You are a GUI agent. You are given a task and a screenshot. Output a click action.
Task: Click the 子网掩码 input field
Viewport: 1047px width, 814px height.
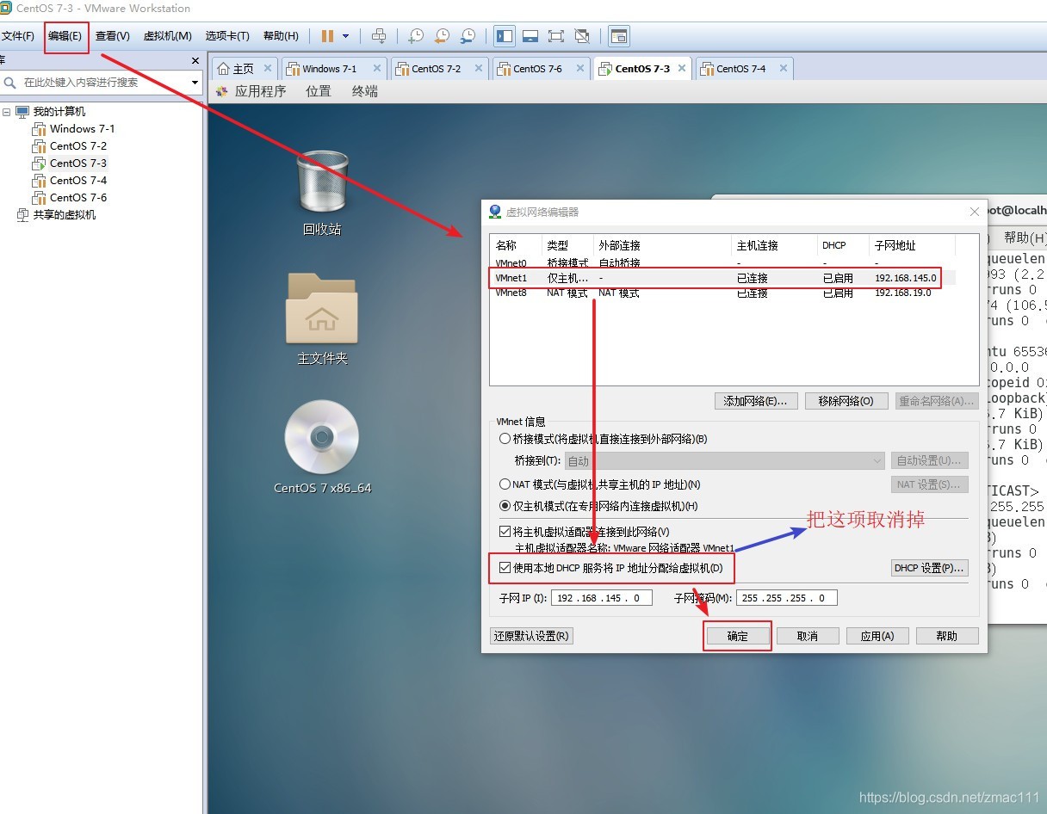(786, 597)
